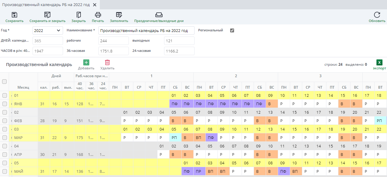
Task: Toggle the Regional (Региональный) checkbox
Action: pyautogui.click(x=232, y=30)
